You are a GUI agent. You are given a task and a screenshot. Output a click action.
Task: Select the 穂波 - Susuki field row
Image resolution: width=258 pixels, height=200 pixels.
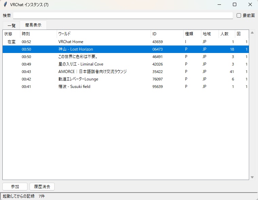point(126,87)
